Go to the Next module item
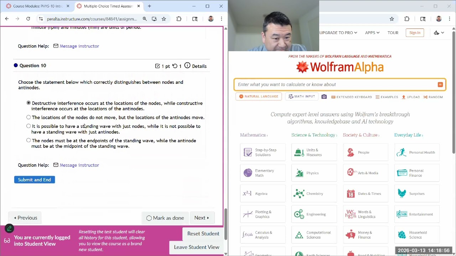Viewport: 456px width, 256px height. coord(202,218)
